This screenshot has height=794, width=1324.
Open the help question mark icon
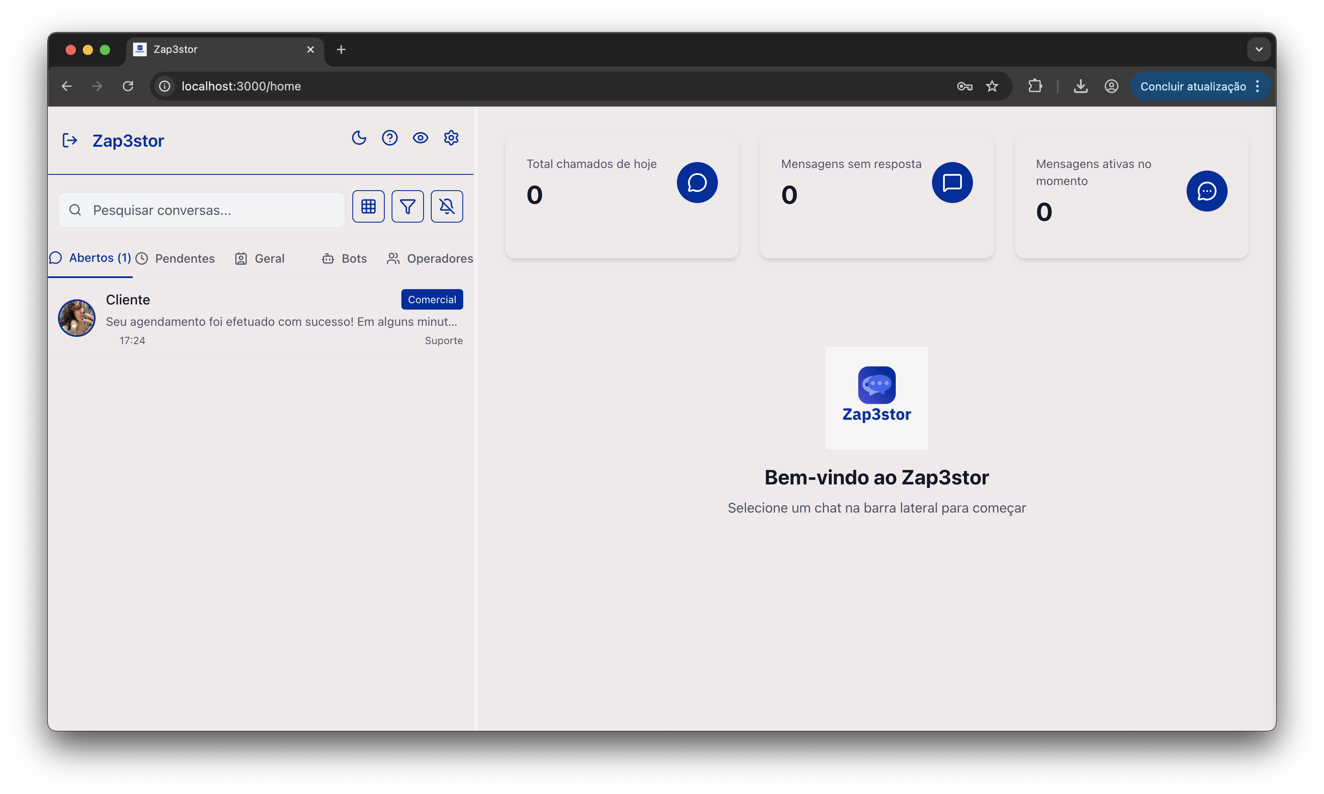tap(390, 138)
